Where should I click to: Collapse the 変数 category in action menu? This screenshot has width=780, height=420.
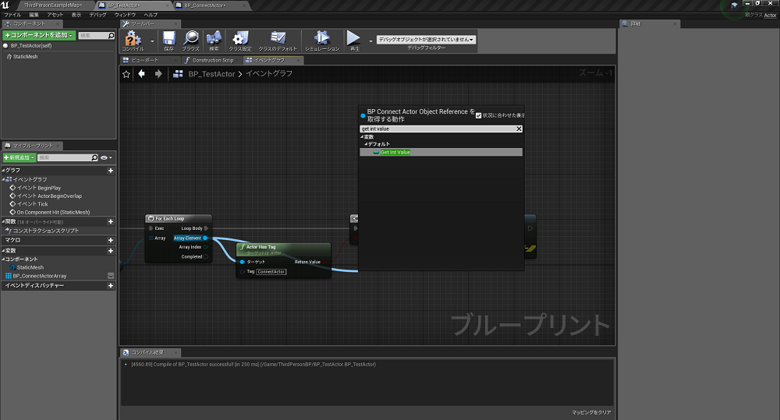tap(362, 137)
